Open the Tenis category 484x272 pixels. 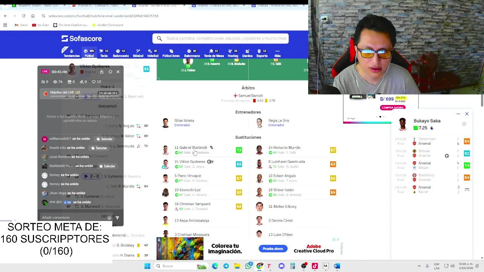(104, 53)
